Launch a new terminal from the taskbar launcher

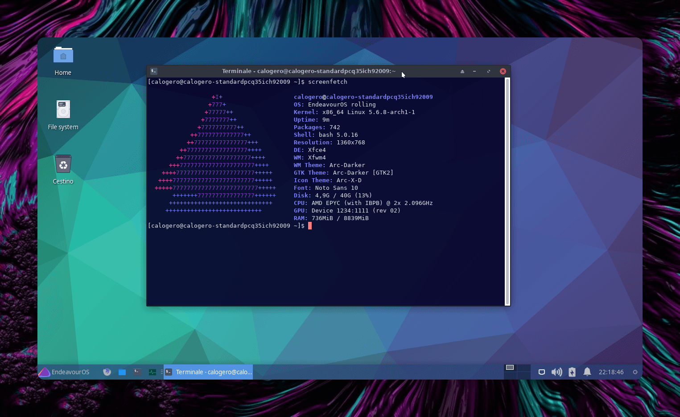tap(137, 372)
